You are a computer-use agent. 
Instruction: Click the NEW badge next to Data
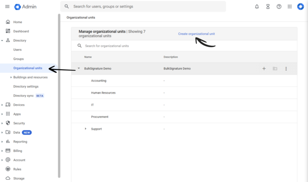27,133
